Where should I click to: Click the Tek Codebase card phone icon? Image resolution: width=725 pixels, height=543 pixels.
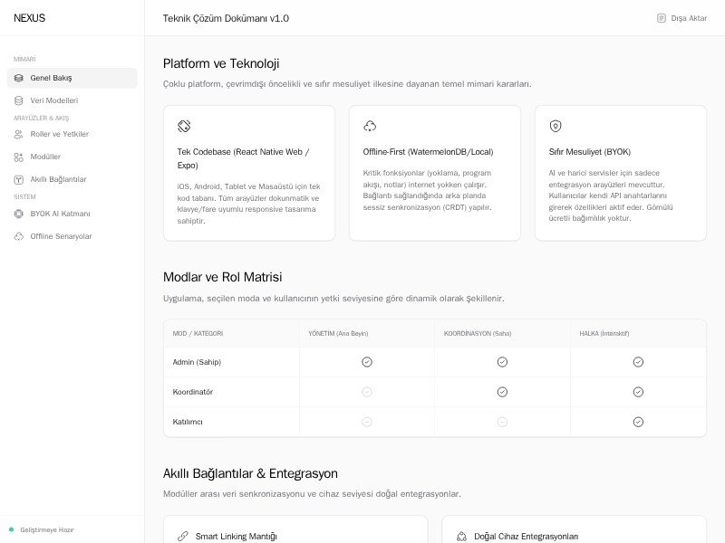[184, 126]
